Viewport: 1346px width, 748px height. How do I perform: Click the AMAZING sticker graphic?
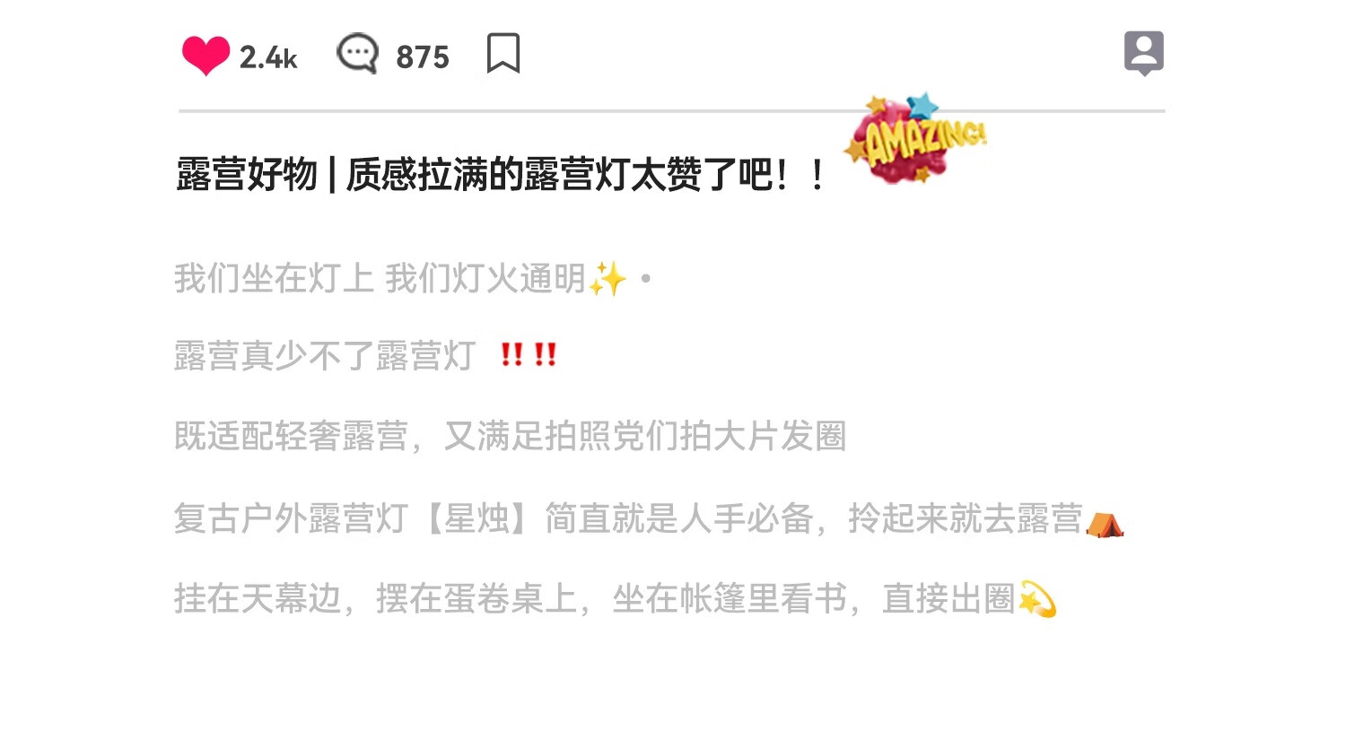[915, 139]
